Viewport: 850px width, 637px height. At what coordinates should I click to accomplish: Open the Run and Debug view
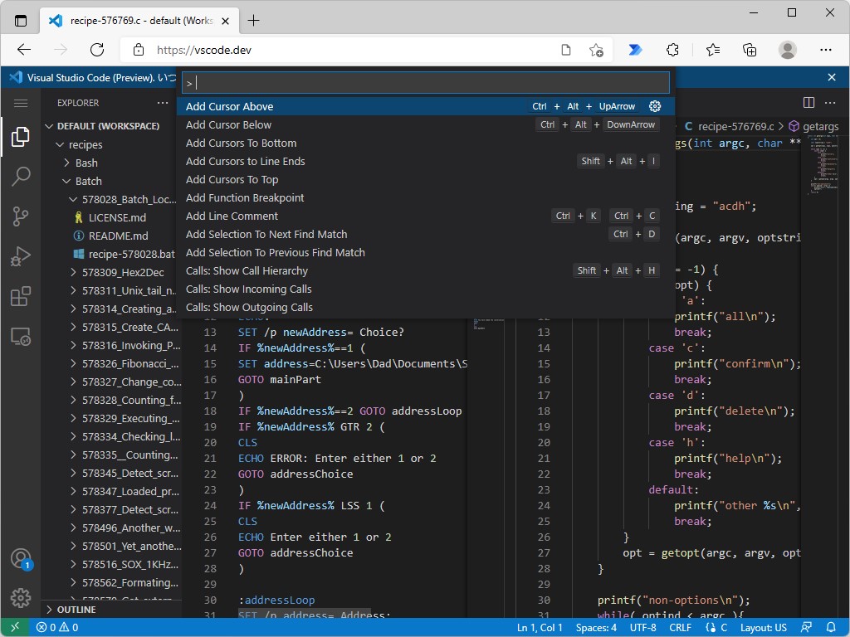20,255
